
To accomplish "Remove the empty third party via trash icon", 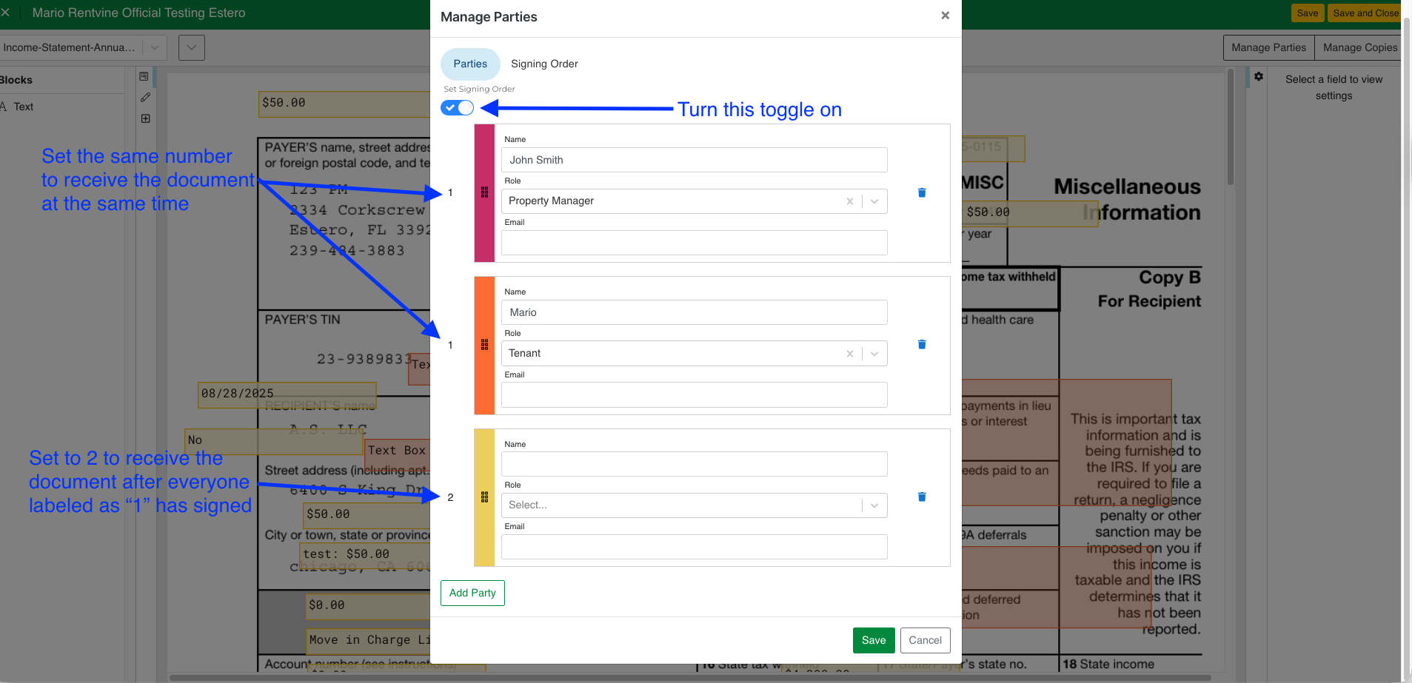I will coord(922,497).
